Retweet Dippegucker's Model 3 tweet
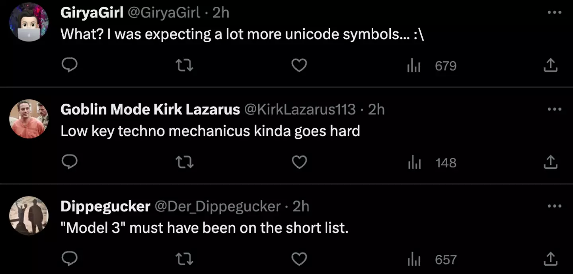Viewport: 573px width, 274px height. [x=185, y=259]
